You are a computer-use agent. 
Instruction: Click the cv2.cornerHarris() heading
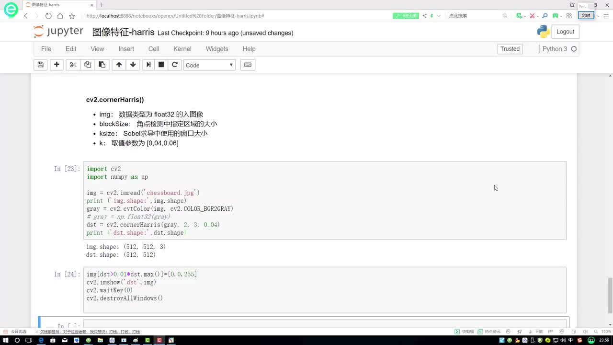coord(115,100)
